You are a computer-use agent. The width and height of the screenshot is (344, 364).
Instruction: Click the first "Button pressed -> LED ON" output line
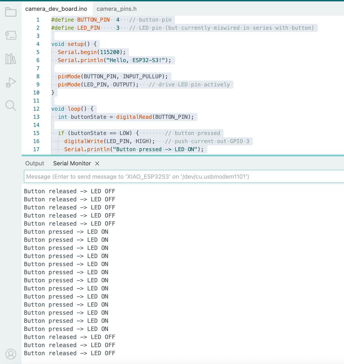(66, 232)
